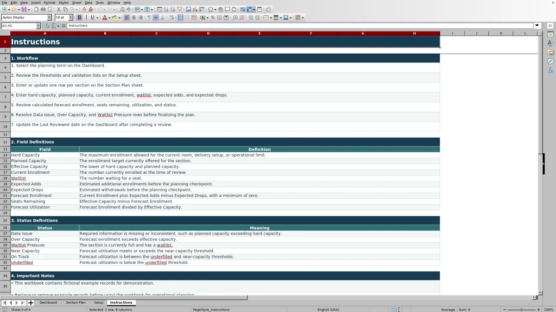Click the Export as PDF icon
This screenshot has width=556, height=312.
point(36,9)
